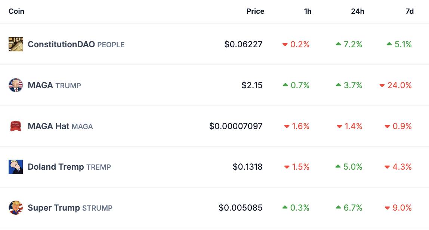Click the green up arrow beside 7.2%
This screenshot has height=230, width=429.
coord(339,44)
